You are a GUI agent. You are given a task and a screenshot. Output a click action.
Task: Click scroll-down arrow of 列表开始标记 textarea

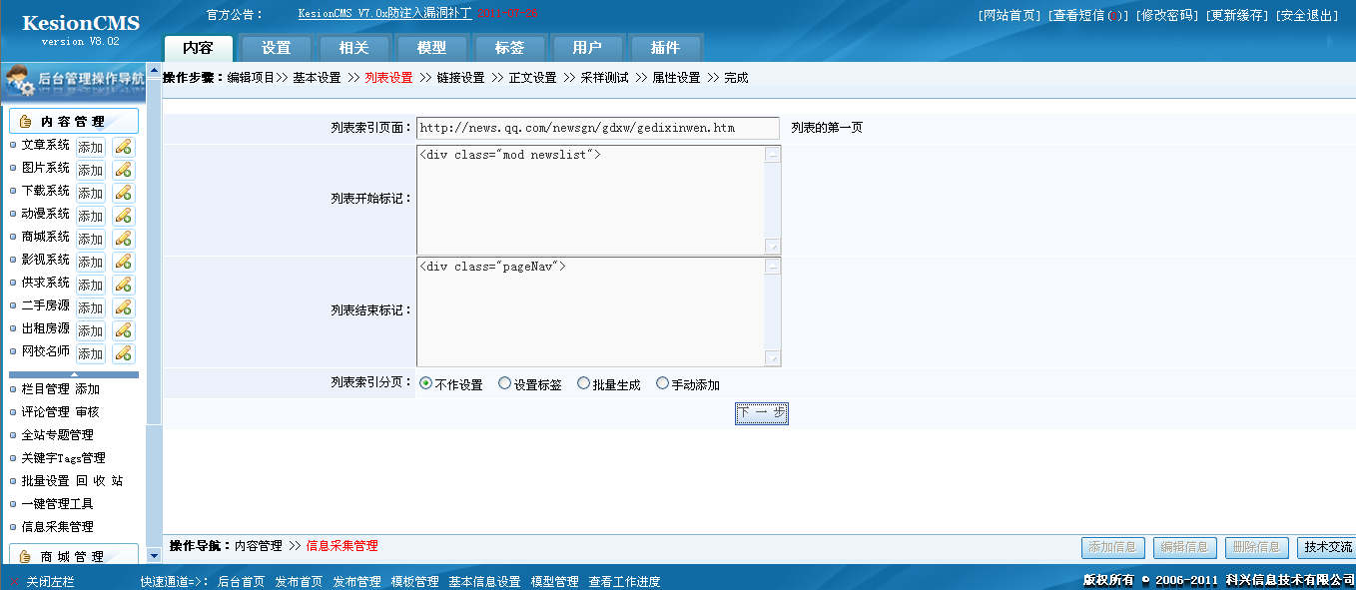pos(773,247)
